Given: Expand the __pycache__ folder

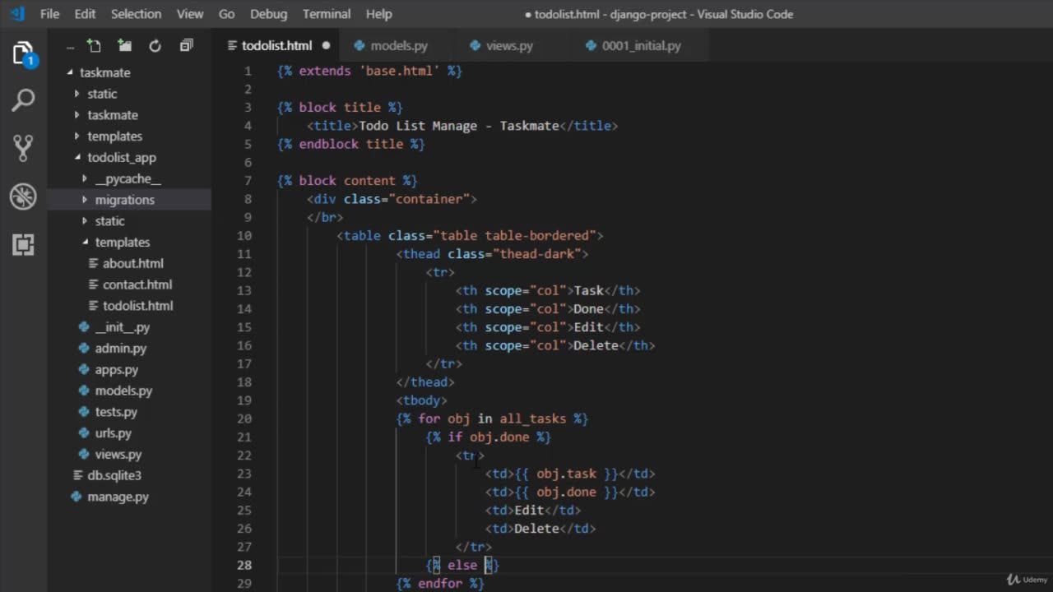Looking at the screenshot, I should click(85, 178).
